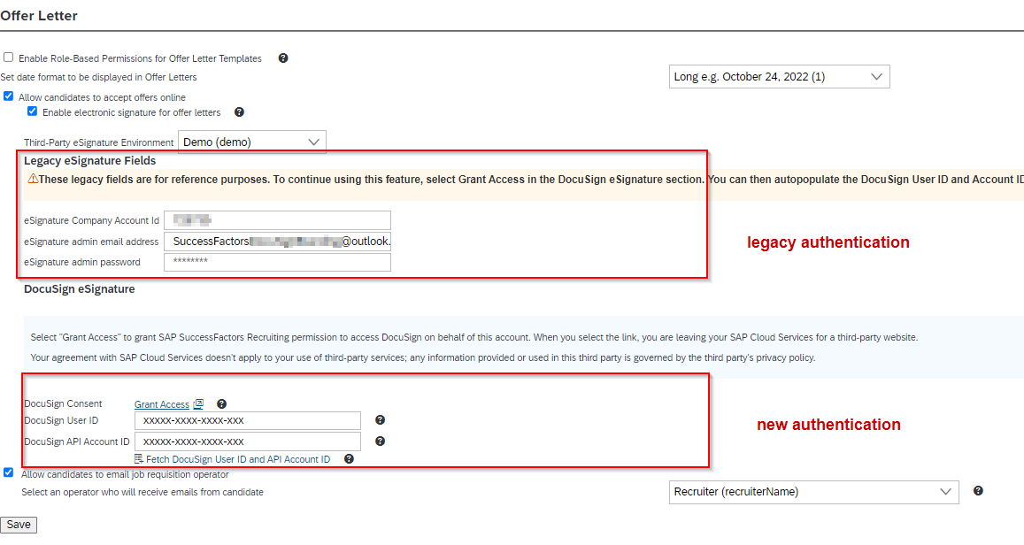Viewport: 1024px width, 545px height.
Task: Open help for Fetch DocuSign User ID link
Action: coord(349,459)
